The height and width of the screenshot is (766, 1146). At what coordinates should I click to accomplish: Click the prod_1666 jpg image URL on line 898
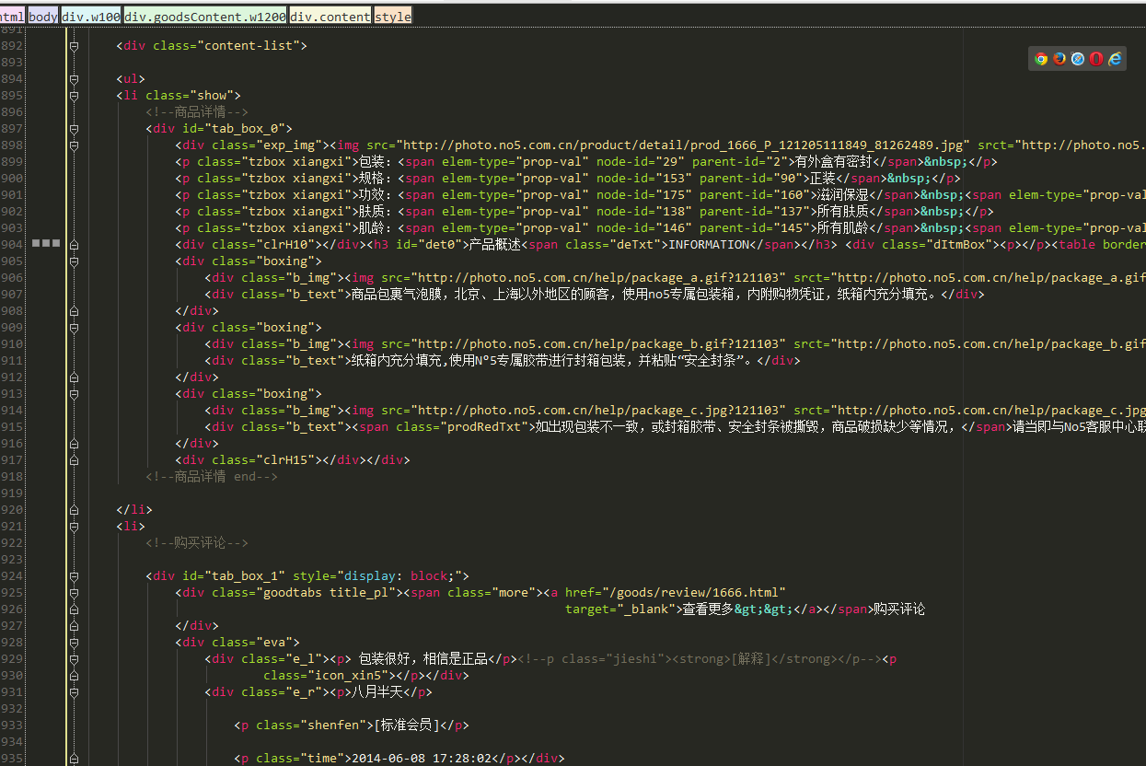[683, 145]
